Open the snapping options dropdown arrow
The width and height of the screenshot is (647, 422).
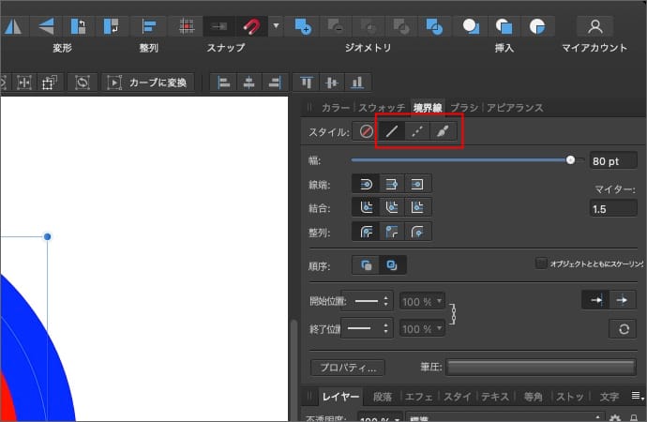tap(276, 25)
